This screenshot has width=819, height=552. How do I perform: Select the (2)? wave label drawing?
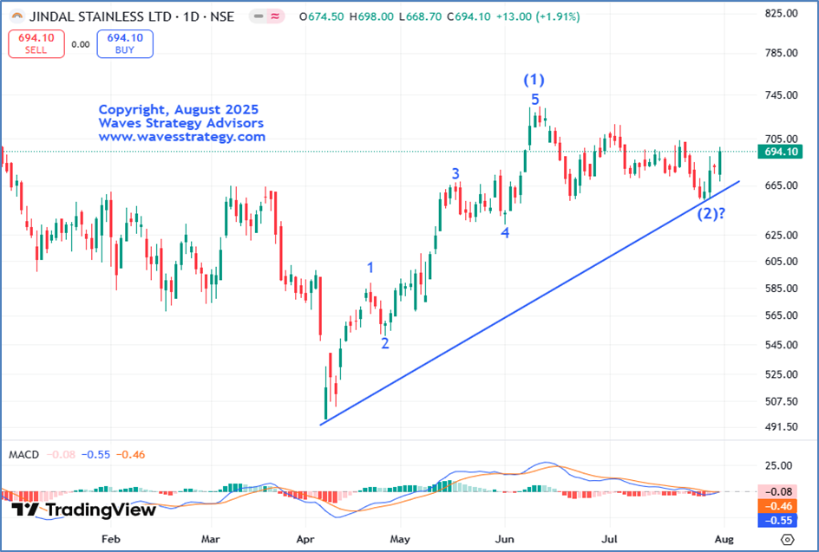pos(711,213)
